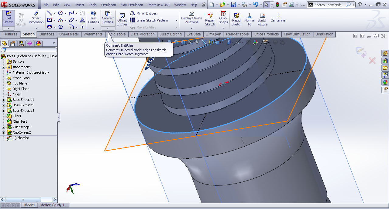389x209 pixels.
Task: Choose the Trim Entities tool
Action: pos(93,18)
